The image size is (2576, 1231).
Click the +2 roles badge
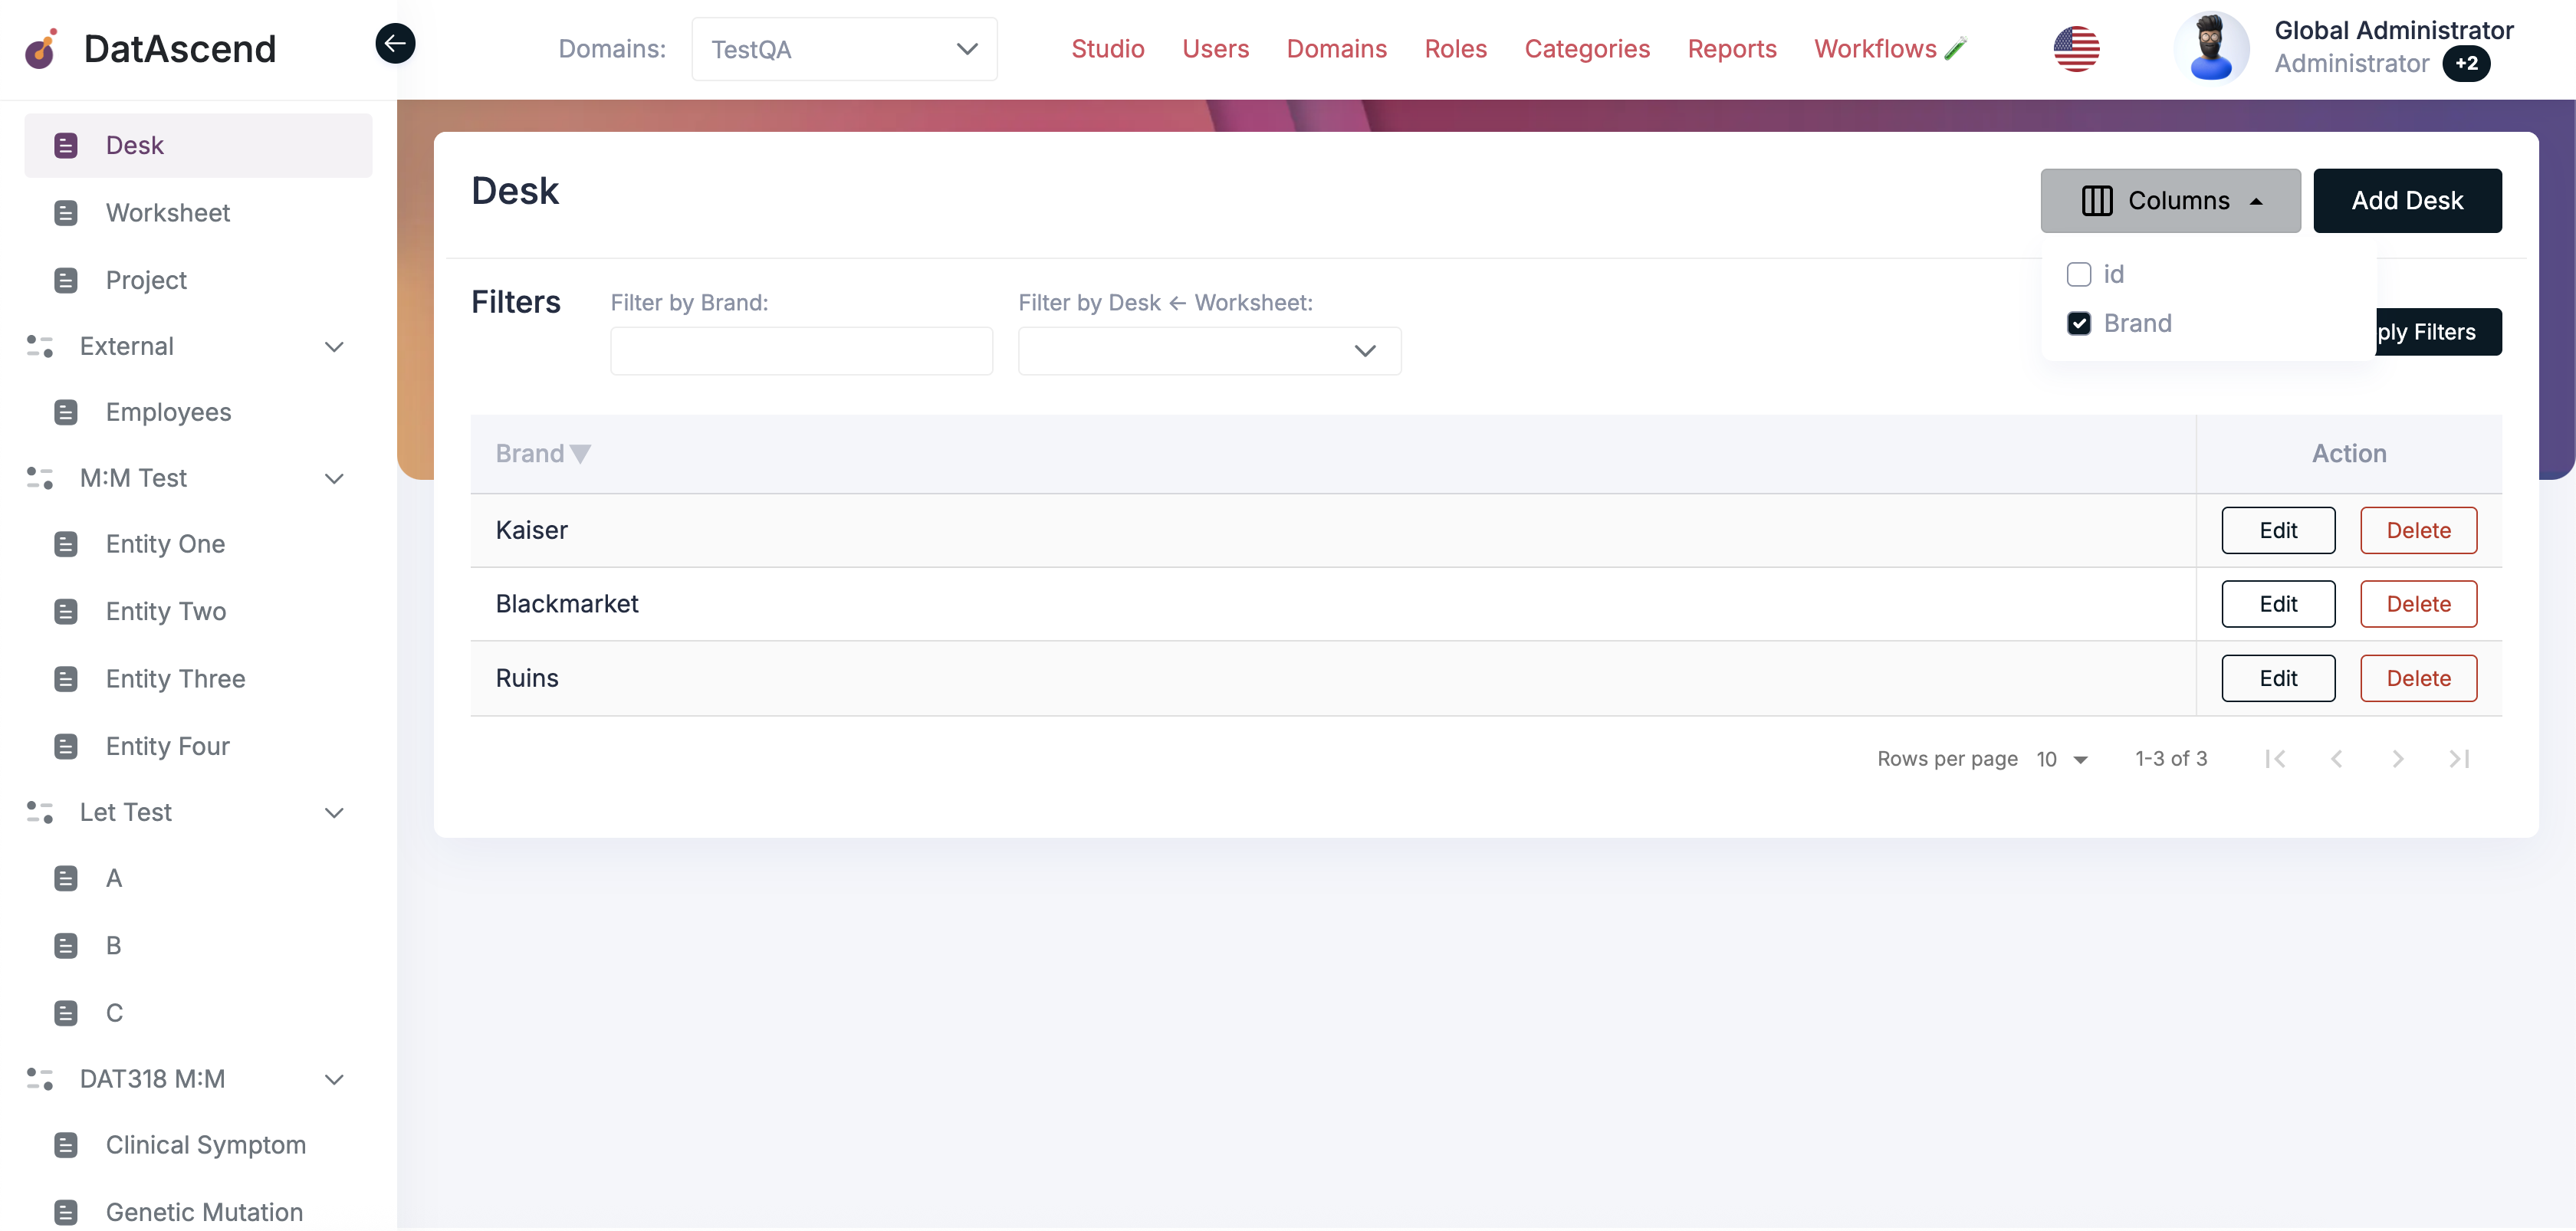pyautogui.click(x=2466, y=64)
